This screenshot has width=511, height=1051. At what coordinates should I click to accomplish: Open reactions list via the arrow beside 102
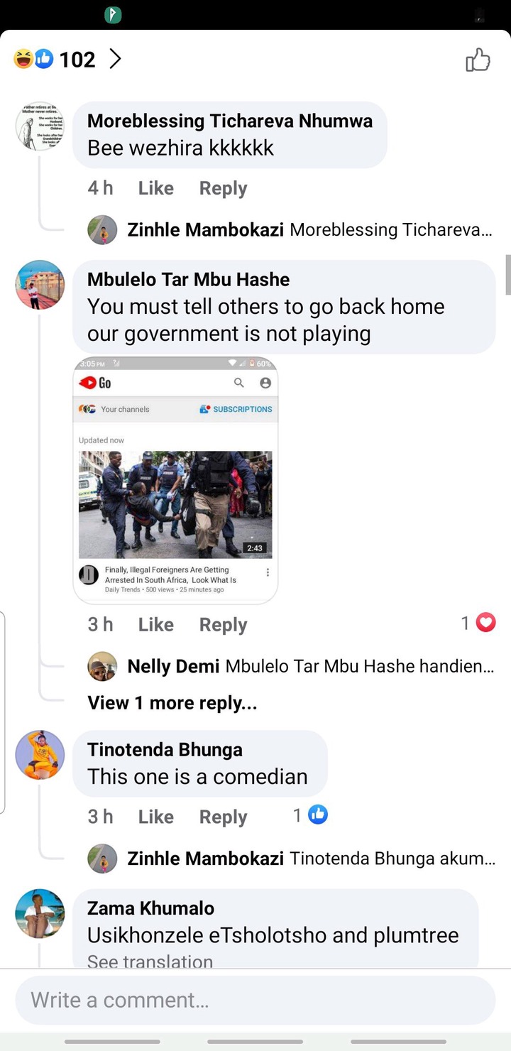(x=115, y=59)
